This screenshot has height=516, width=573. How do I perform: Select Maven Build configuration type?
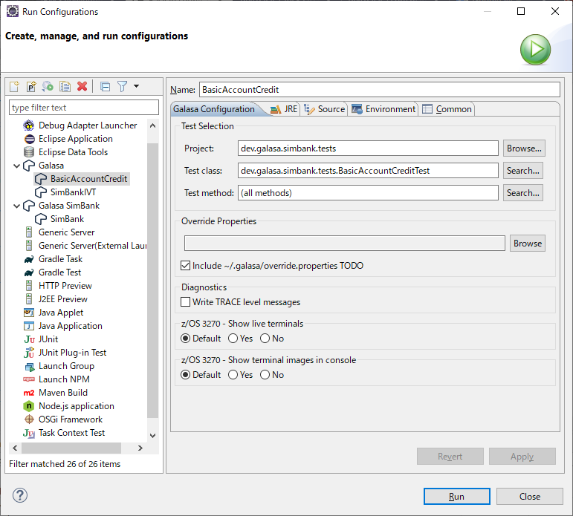pyautogui.click(x=63, y=393)
